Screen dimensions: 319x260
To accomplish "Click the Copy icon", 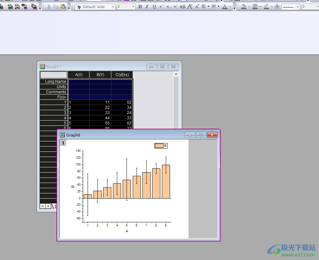I will pos(55,7).
